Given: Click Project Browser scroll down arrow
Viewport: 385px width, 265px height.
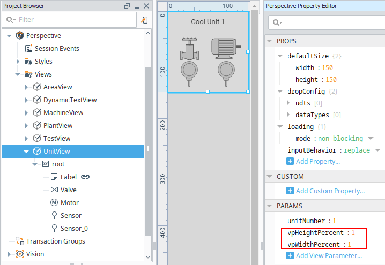Looking at the screenshot, I should tap(148, 257).
